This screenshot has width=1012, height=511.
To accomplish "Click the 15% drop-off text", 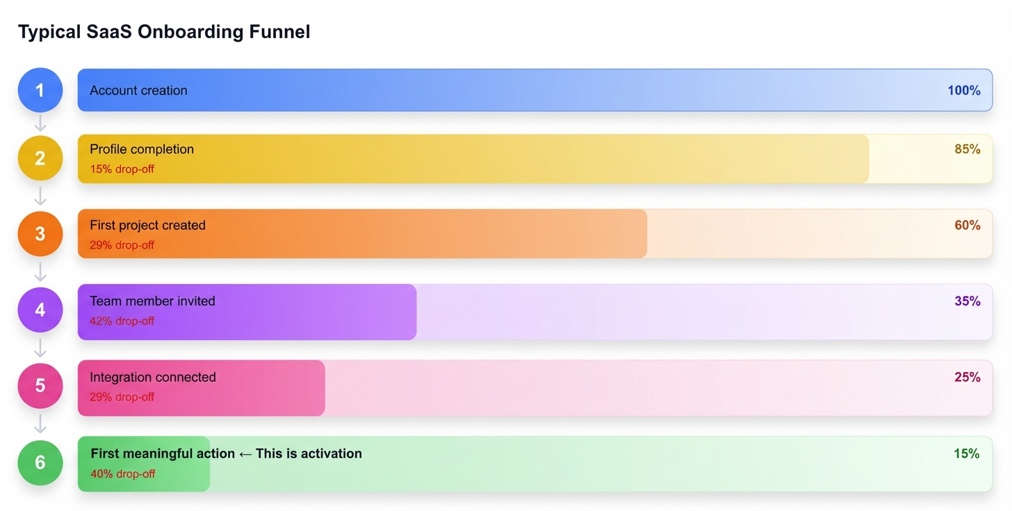I will [122, 169].
